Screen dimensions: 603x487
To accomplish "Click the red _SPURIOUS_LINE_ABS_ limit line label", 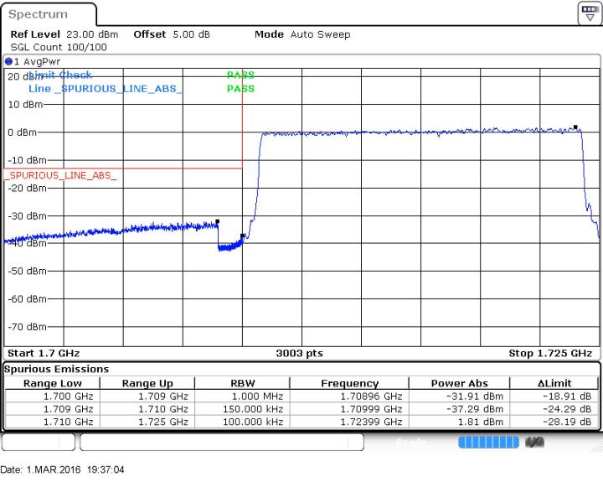I will [x=60, y=175].
